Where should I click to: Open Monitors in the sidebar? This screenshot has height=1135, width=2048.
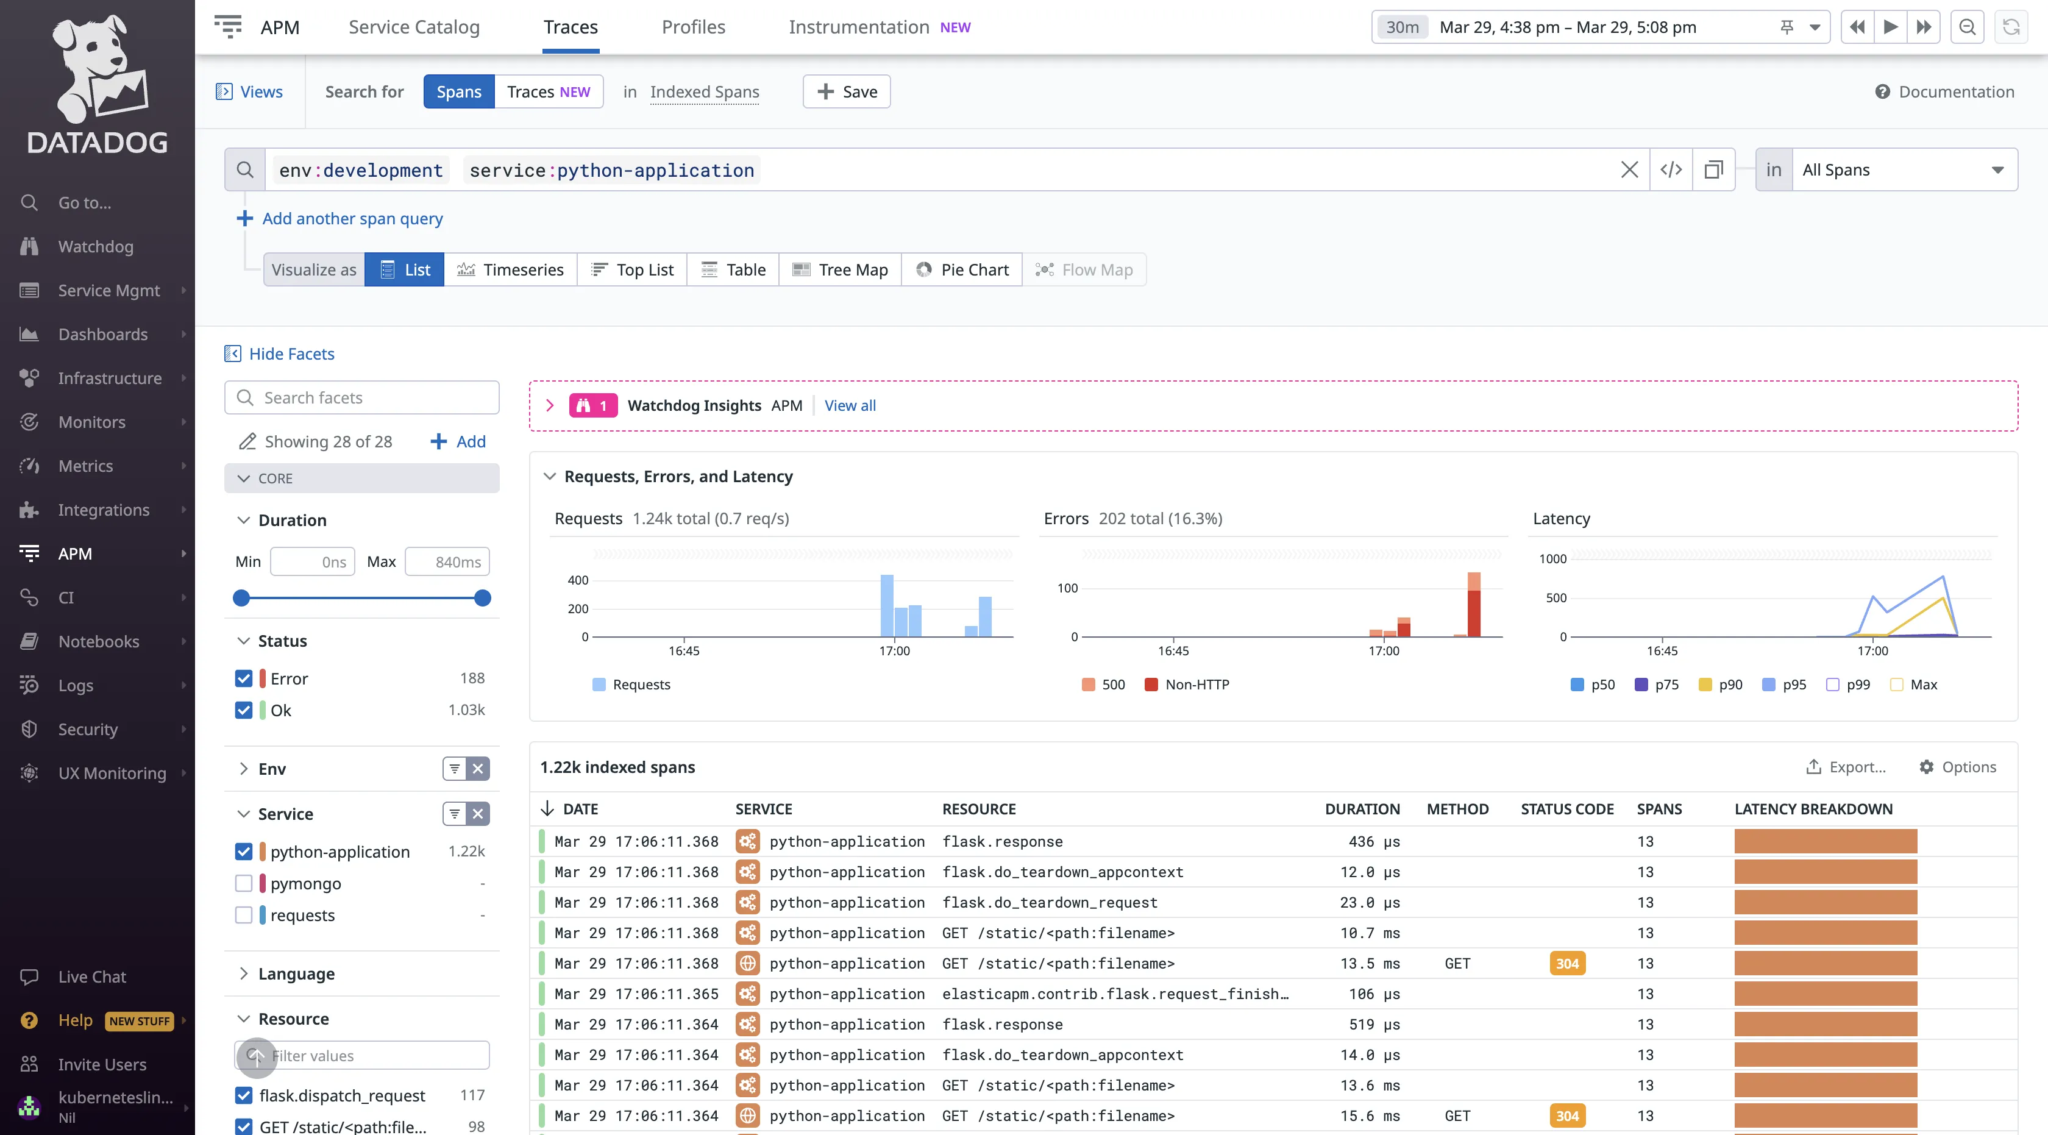click(91, 422)
